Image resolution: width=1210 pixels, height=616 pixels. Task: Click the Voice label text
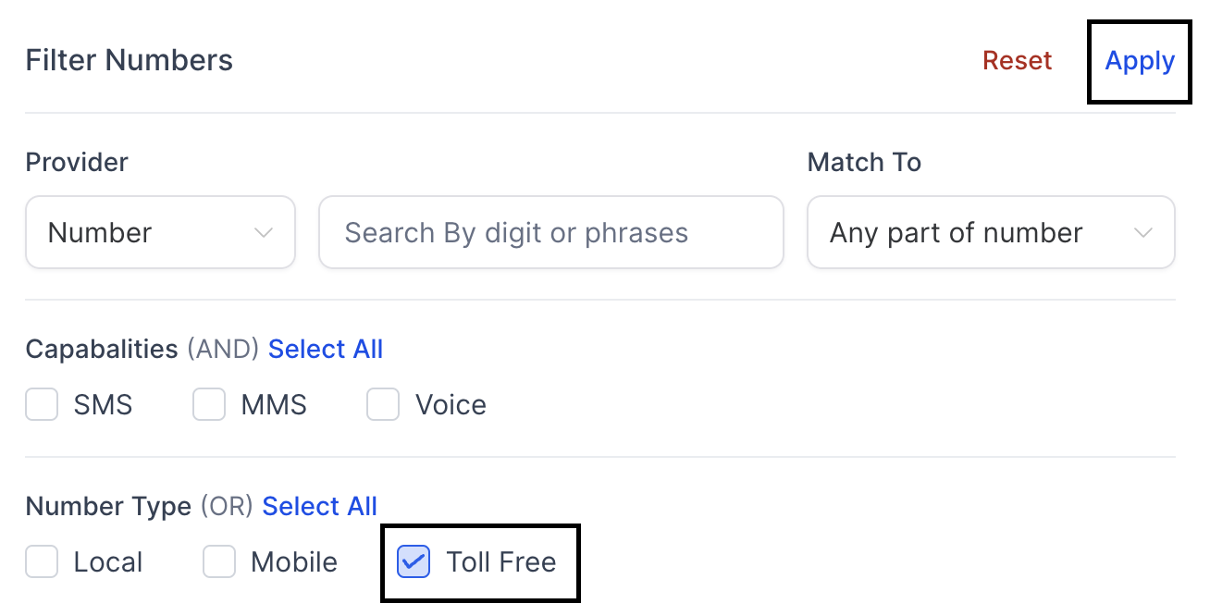[451, 405]
